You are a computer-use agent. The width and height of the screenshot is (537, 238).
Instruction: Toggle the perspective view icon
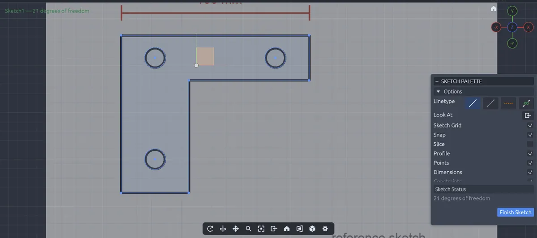[299, 229]
